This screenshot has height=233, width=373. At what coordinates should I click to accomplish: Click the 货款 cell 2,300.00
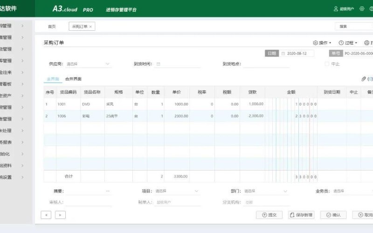coord(252,116)
